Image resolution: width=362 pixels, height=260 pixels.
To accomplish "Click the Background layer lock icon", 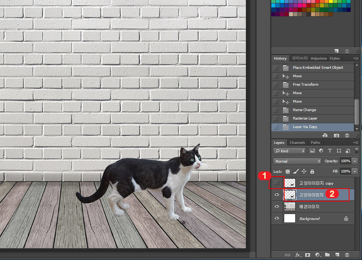I will pyautogui.click(x=346, y=218).
